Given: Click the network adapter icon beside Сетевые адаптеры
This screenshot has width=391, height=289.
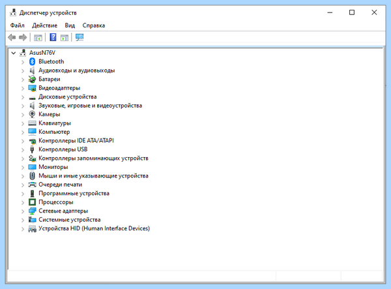Looking at the screenshot, I should point(32,211).
